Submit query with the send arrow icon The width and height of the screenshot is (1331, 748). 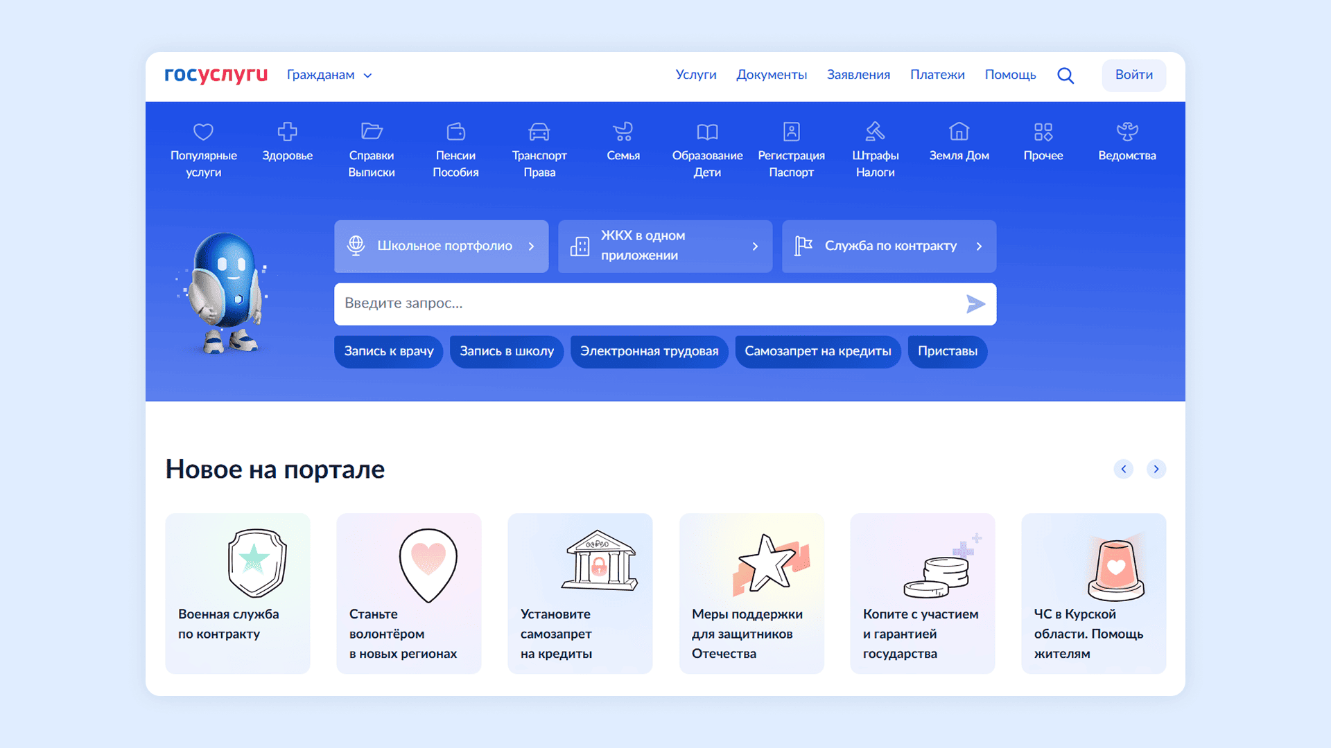(975, 303)
